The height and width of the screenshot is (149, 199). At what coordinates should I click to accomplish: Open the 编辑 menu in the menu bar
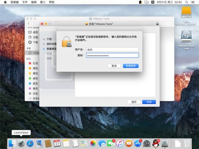(34, 2)
